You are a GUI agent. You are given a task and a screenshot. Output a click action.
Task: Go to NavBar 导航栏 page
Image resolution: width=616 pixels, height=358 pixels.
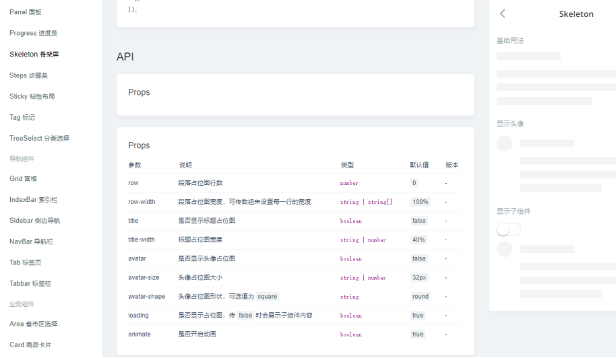point(32,242)
